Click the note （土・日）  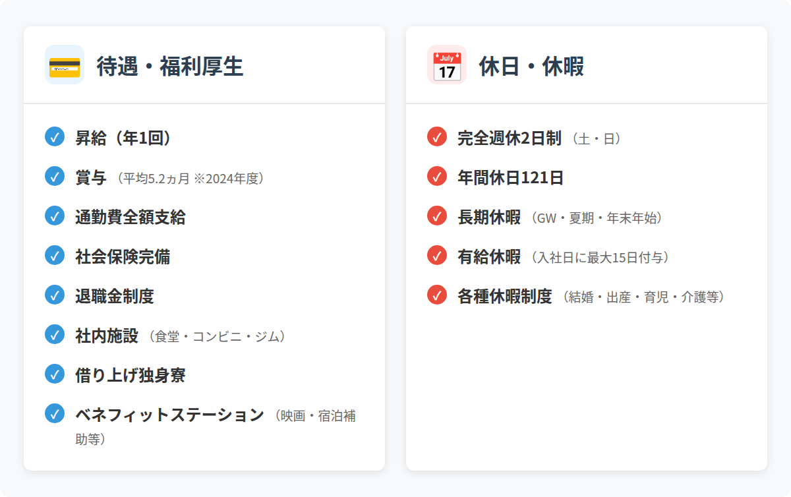coord(596,139)
